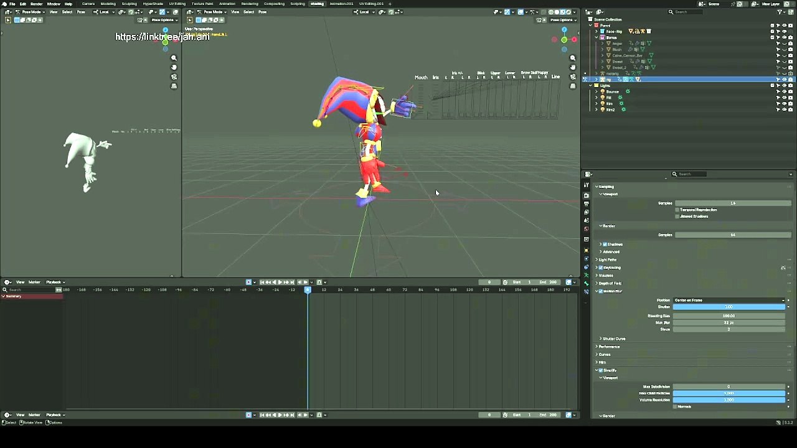Hide the Fill light in viewport
Screen dimensions: 797x448
(784, 98)
